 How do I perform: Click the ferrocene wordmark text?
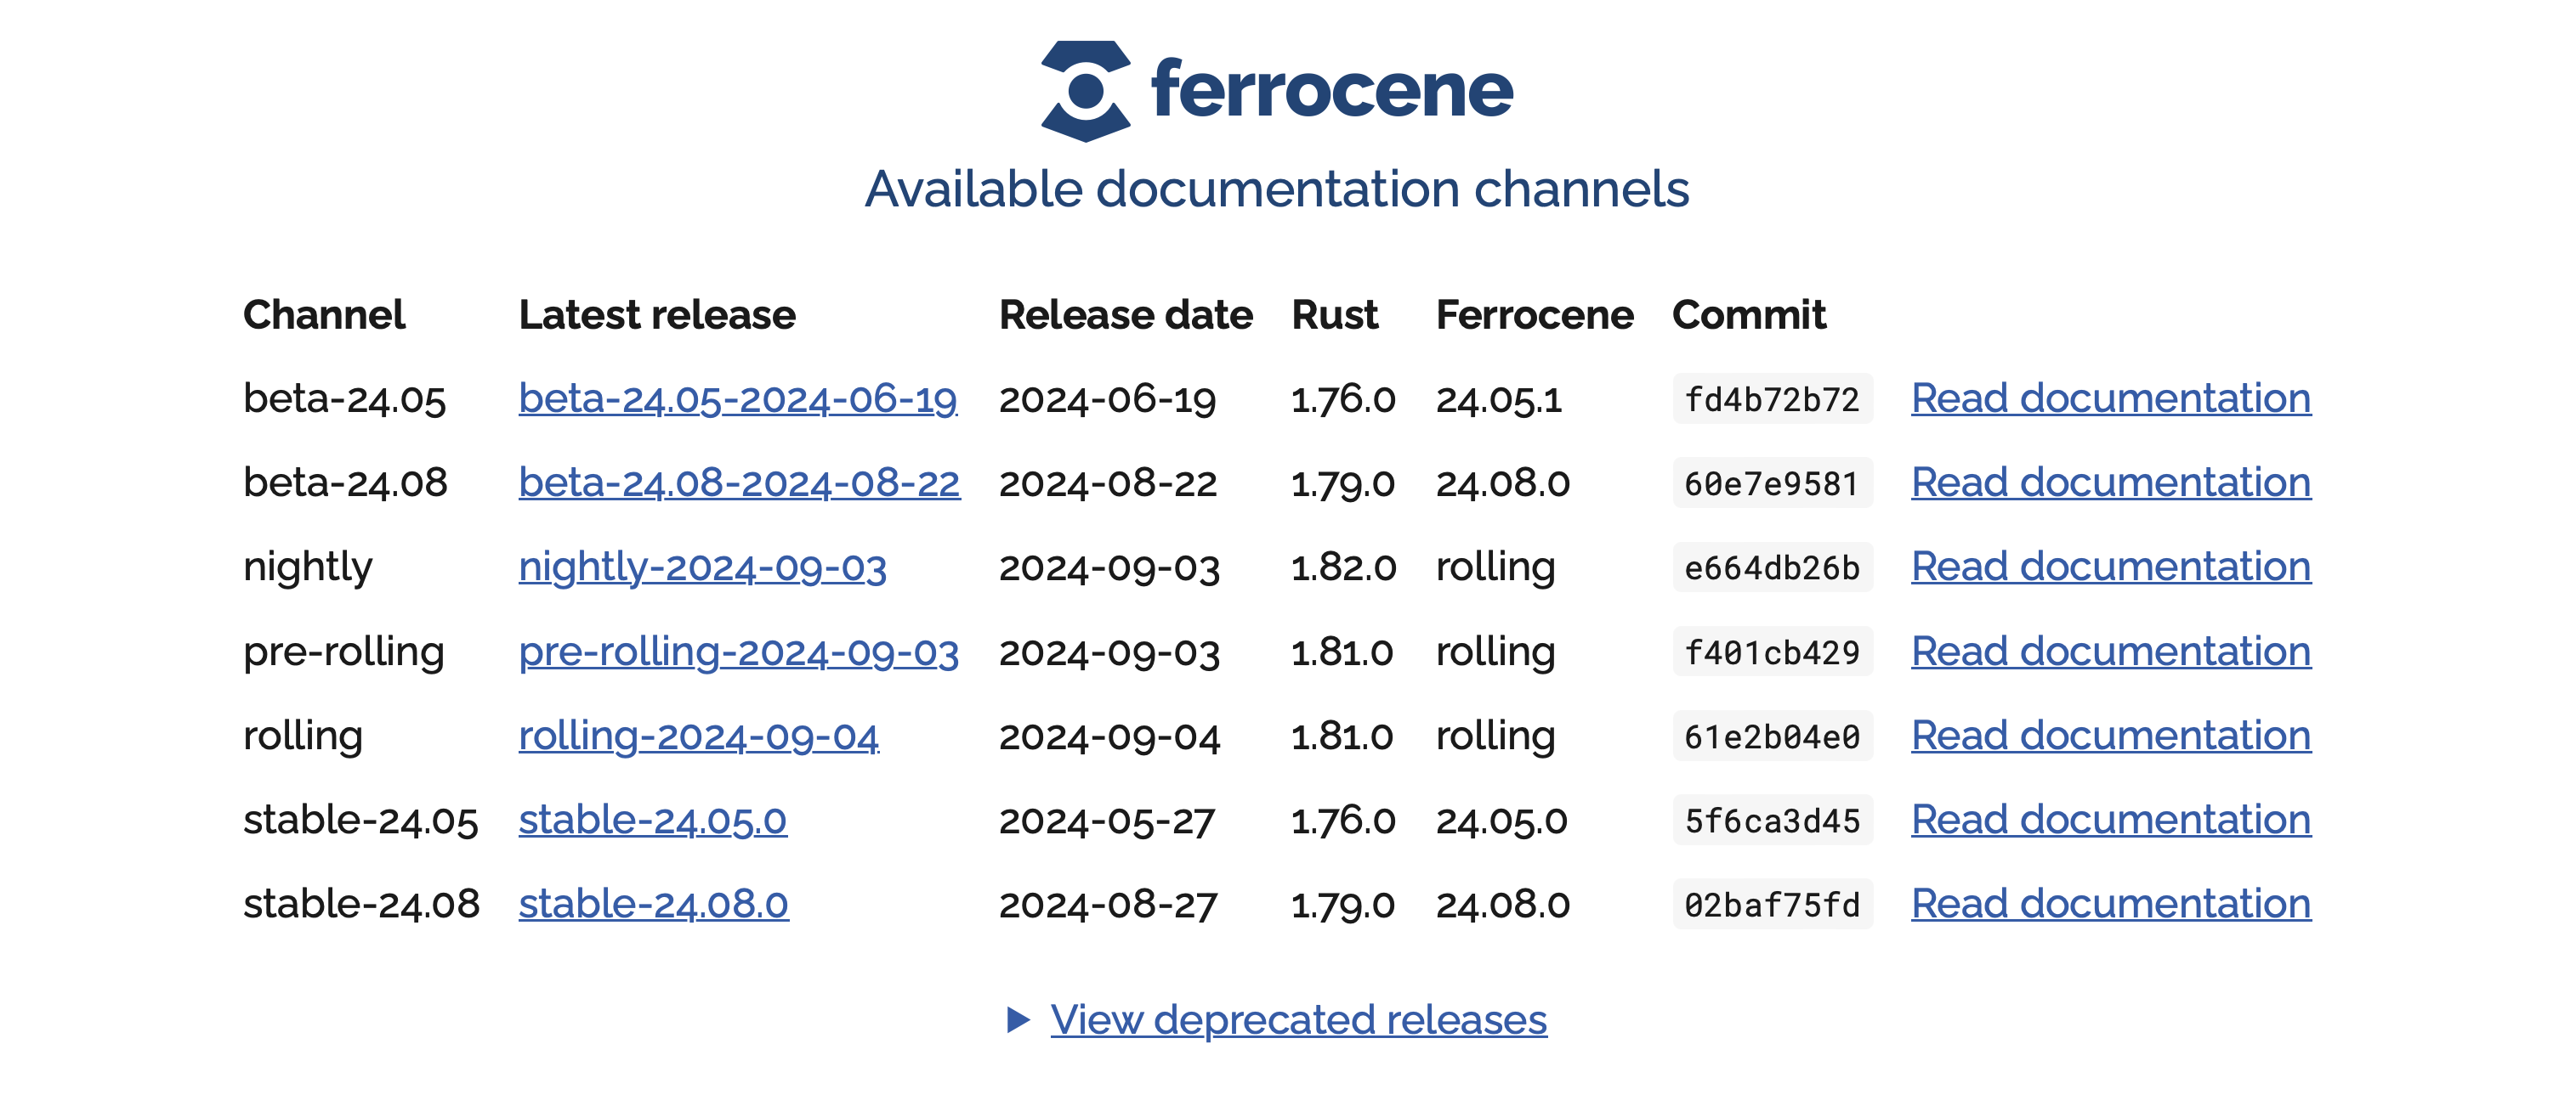tap(1331, 90)
